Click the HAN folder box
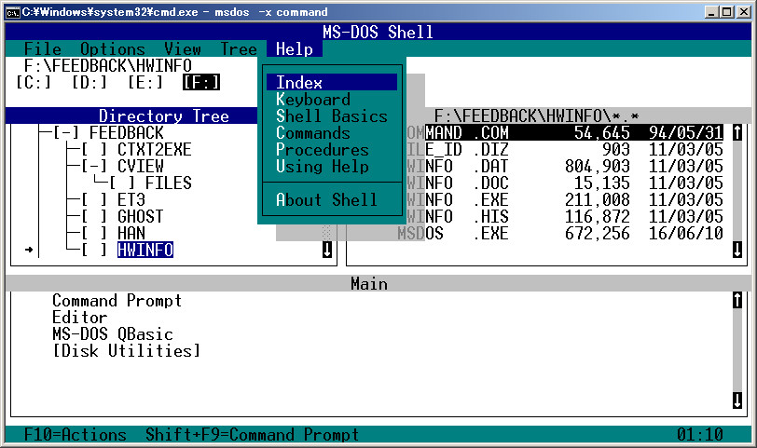 93,234
